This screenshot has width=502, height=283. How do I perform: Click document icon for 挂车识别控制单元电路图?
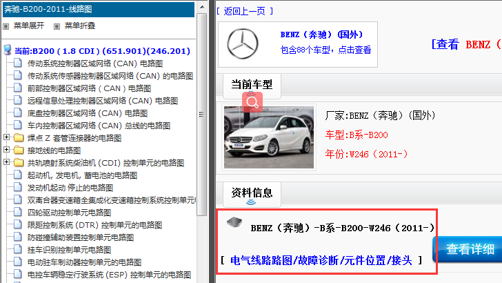pos(18,249)
